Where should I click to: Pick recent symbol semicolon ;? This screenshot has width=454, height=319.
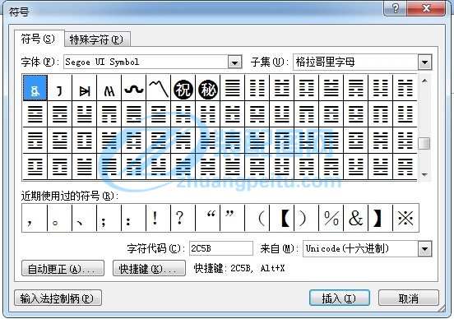109,218
